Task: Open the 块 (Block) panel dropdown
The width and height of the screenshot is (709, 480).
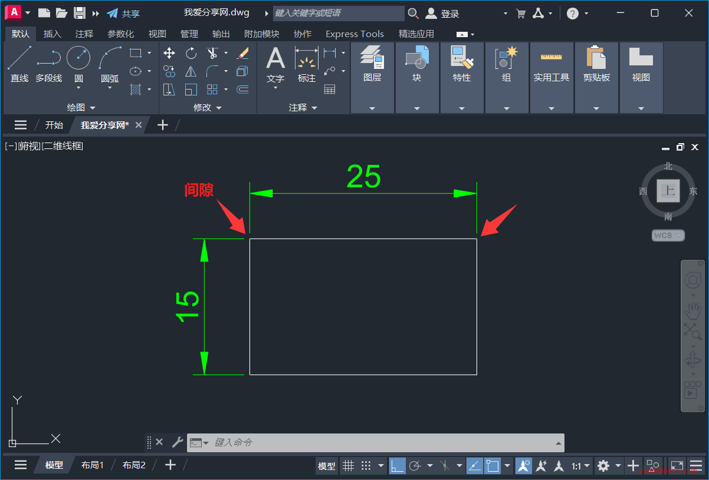Action: pyautogui.click(x=417, y=108)
